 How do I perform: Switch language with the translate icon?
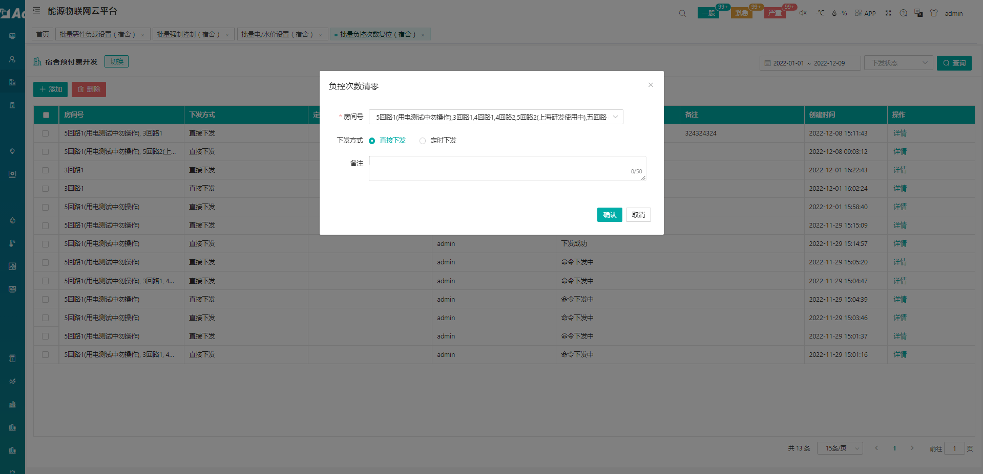point(918,13)
